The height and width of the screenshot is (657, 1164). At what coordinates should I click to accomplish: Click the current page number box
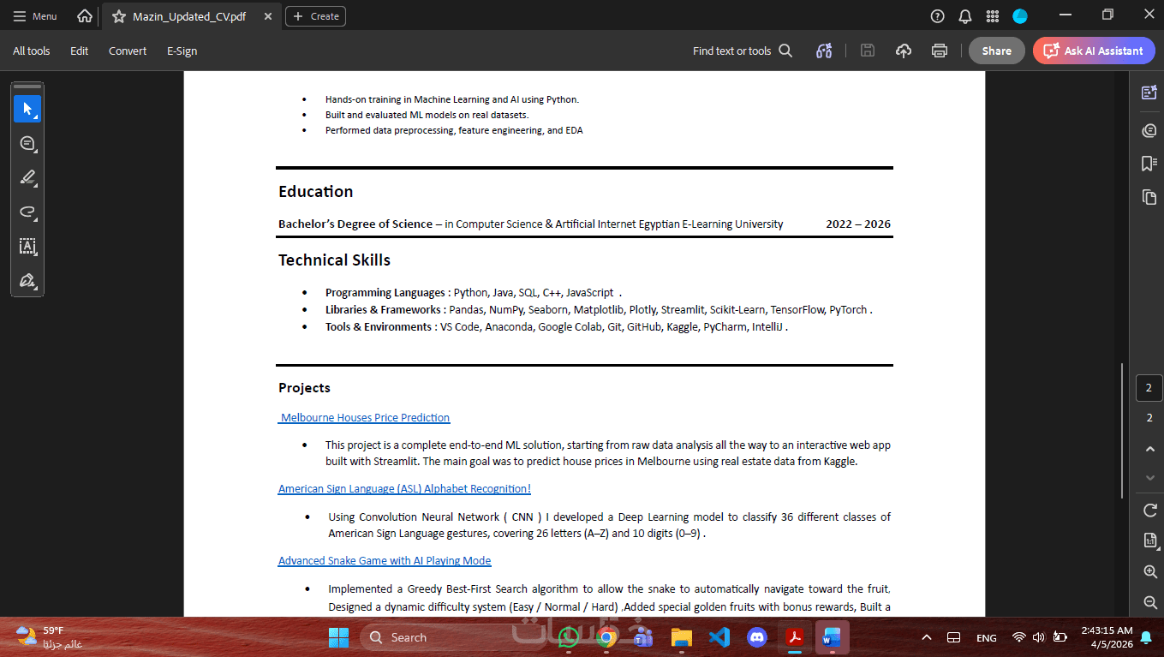pyautogui.click(x=1149, y=388)
